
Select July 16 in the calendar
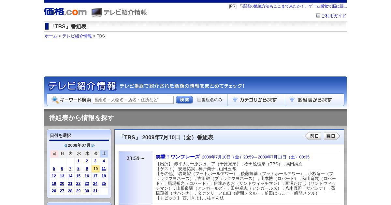[x=87, y=176]
